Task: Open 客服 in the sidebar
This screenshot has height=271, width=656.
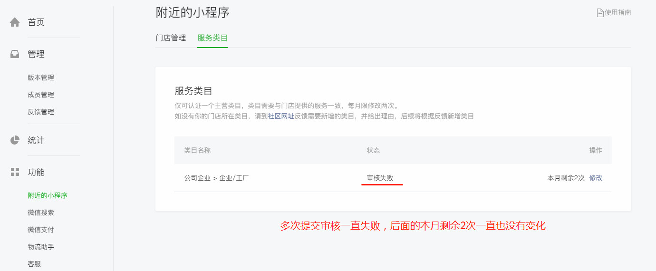Action: tap(34, 264)
